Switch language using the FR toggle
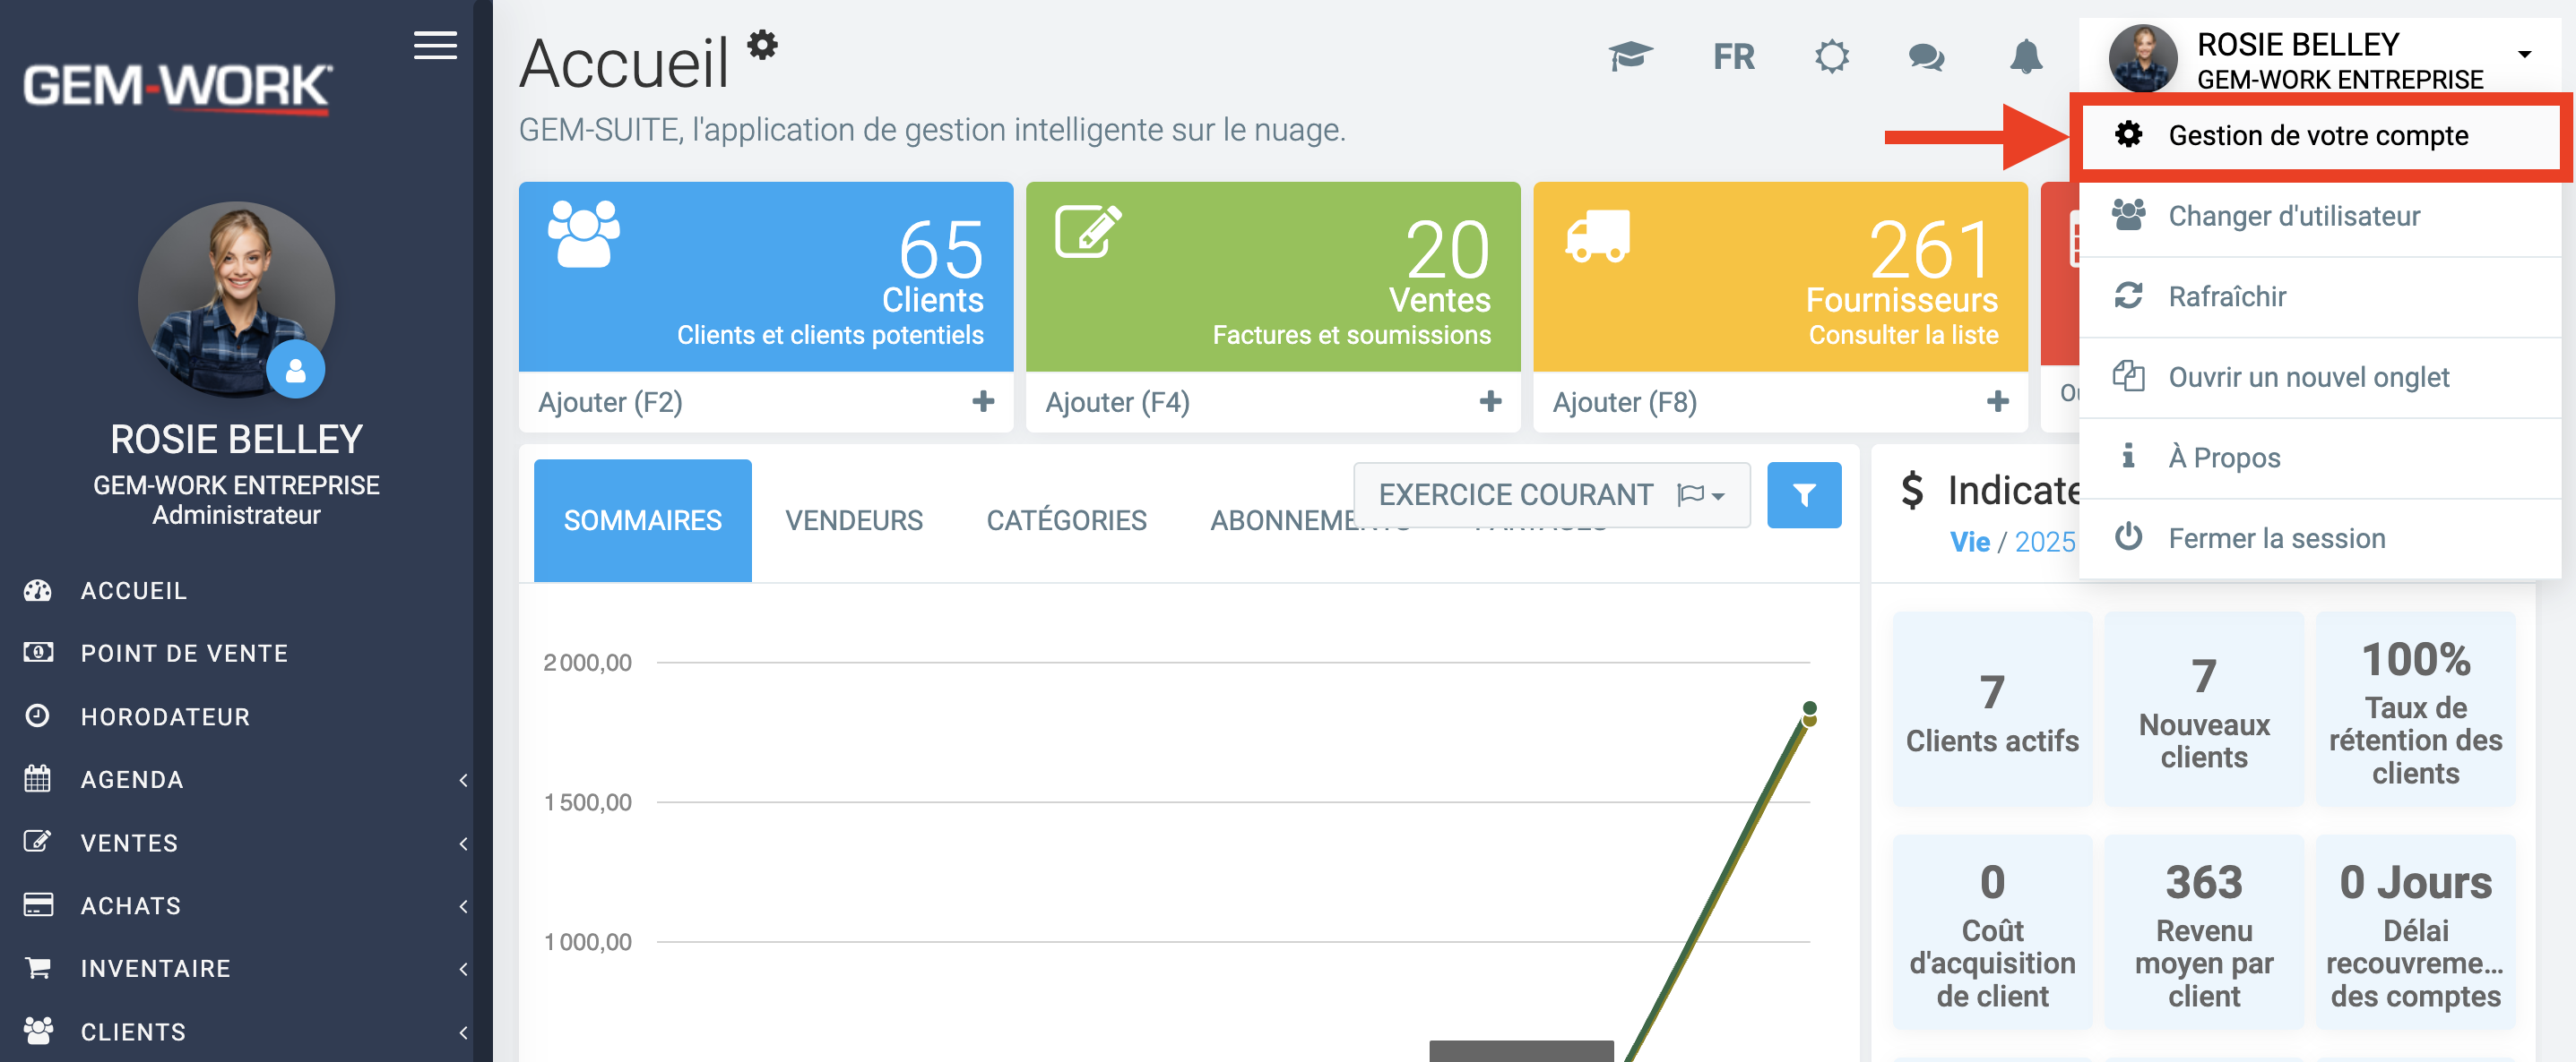Image resolution: width=2576 pixels, height=1062 pixels. [x=1733, y=57]
